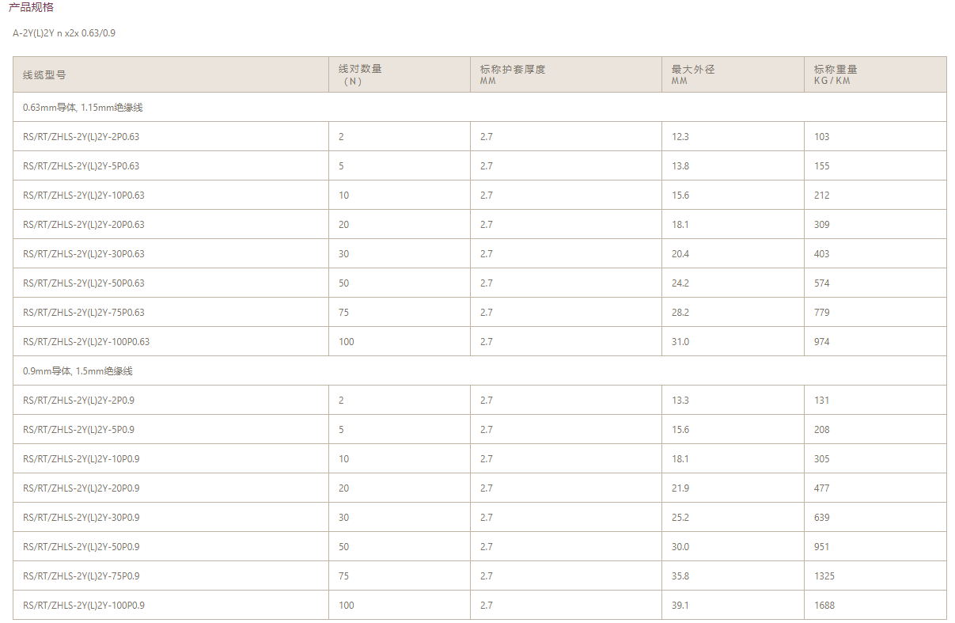
Task: Click the 标称护套厚度 column header
Action: (x=513, y=70)
